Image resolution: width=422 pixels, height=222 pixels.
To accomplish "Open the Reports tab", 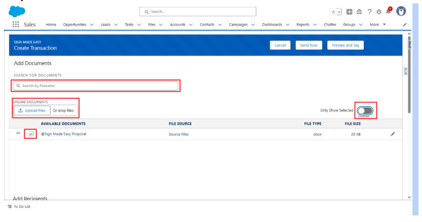I will 303,24.
